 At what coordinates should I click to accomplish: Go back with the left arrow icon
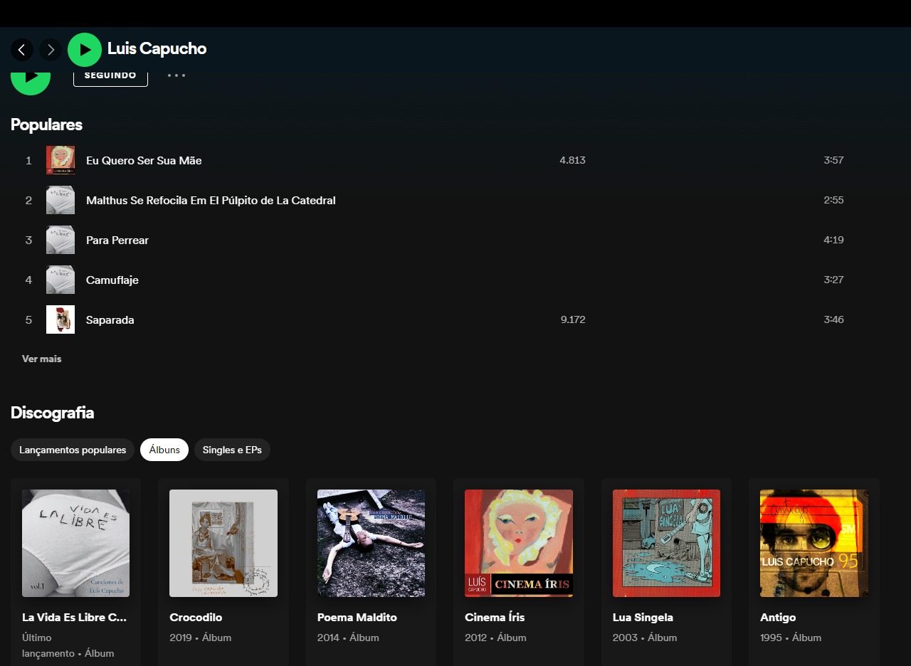pyautogui.click(x=22, y=50)
